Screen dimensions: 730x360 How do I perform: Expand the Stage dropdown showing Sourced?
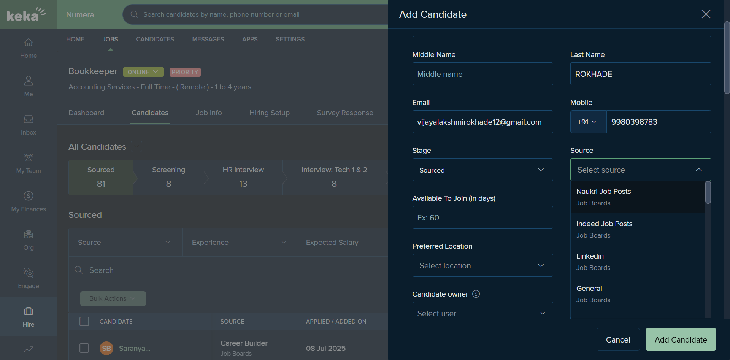click(x=482, y=170)
